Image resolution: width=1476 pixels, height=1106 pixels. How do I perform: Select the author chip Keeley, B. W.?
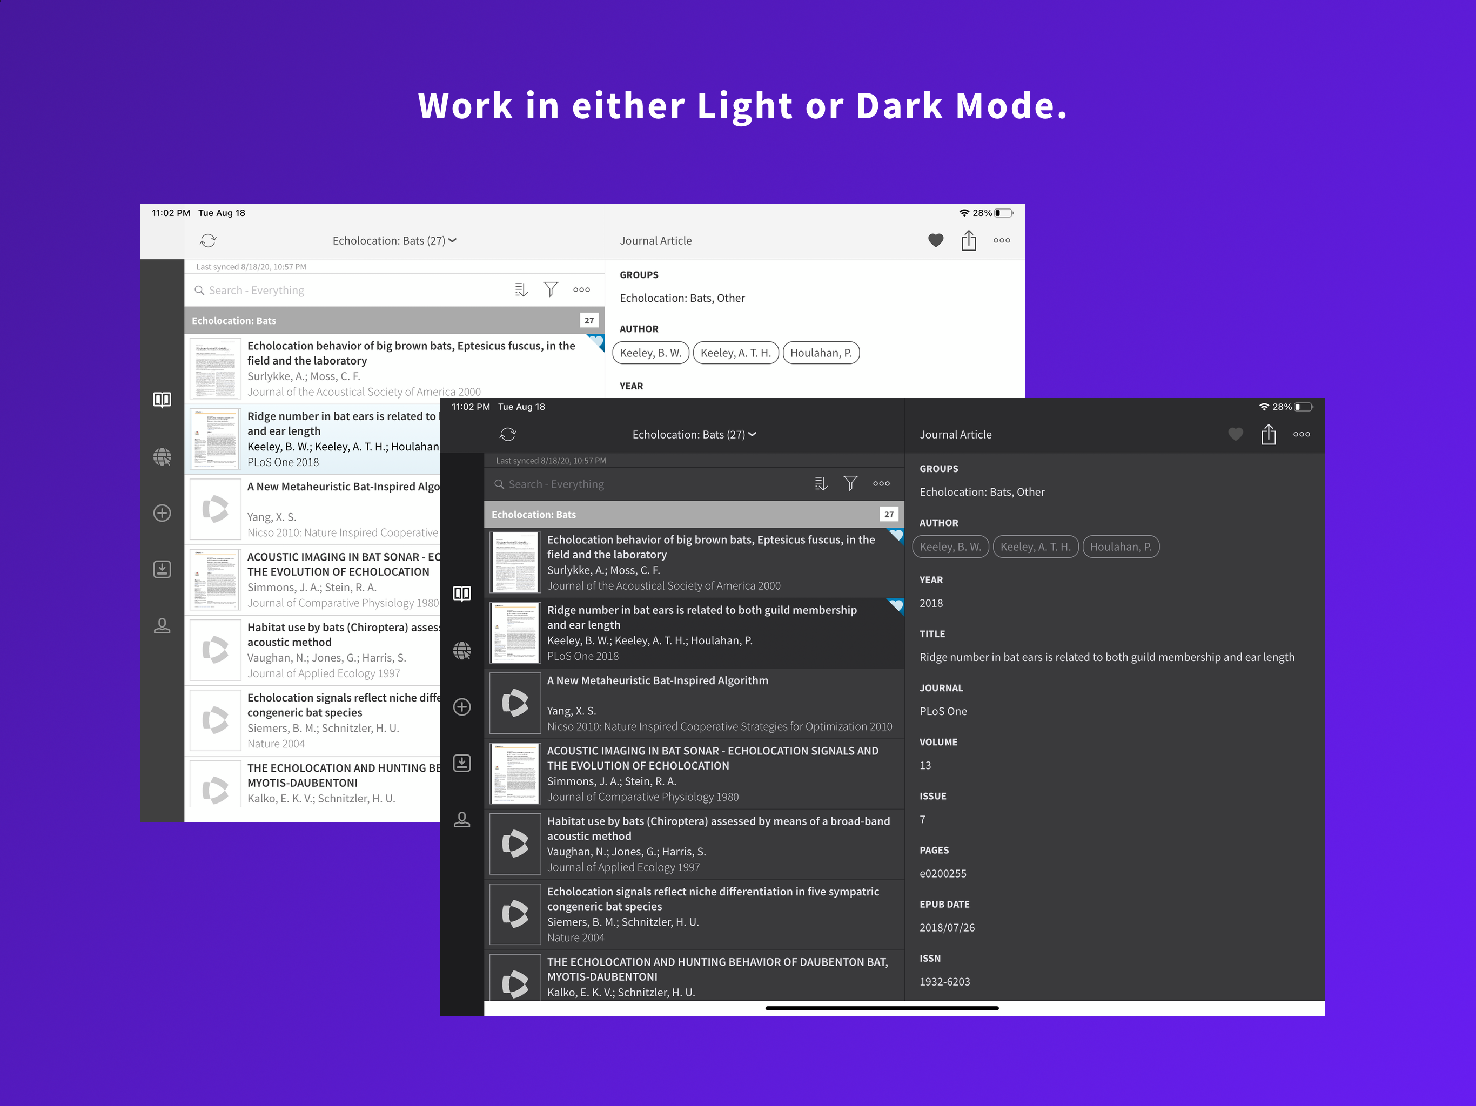950,547
